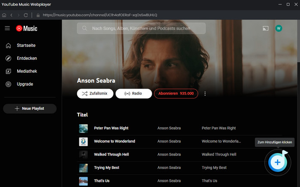
Task: Click the URL address text
Action: [x=100, y=15]
